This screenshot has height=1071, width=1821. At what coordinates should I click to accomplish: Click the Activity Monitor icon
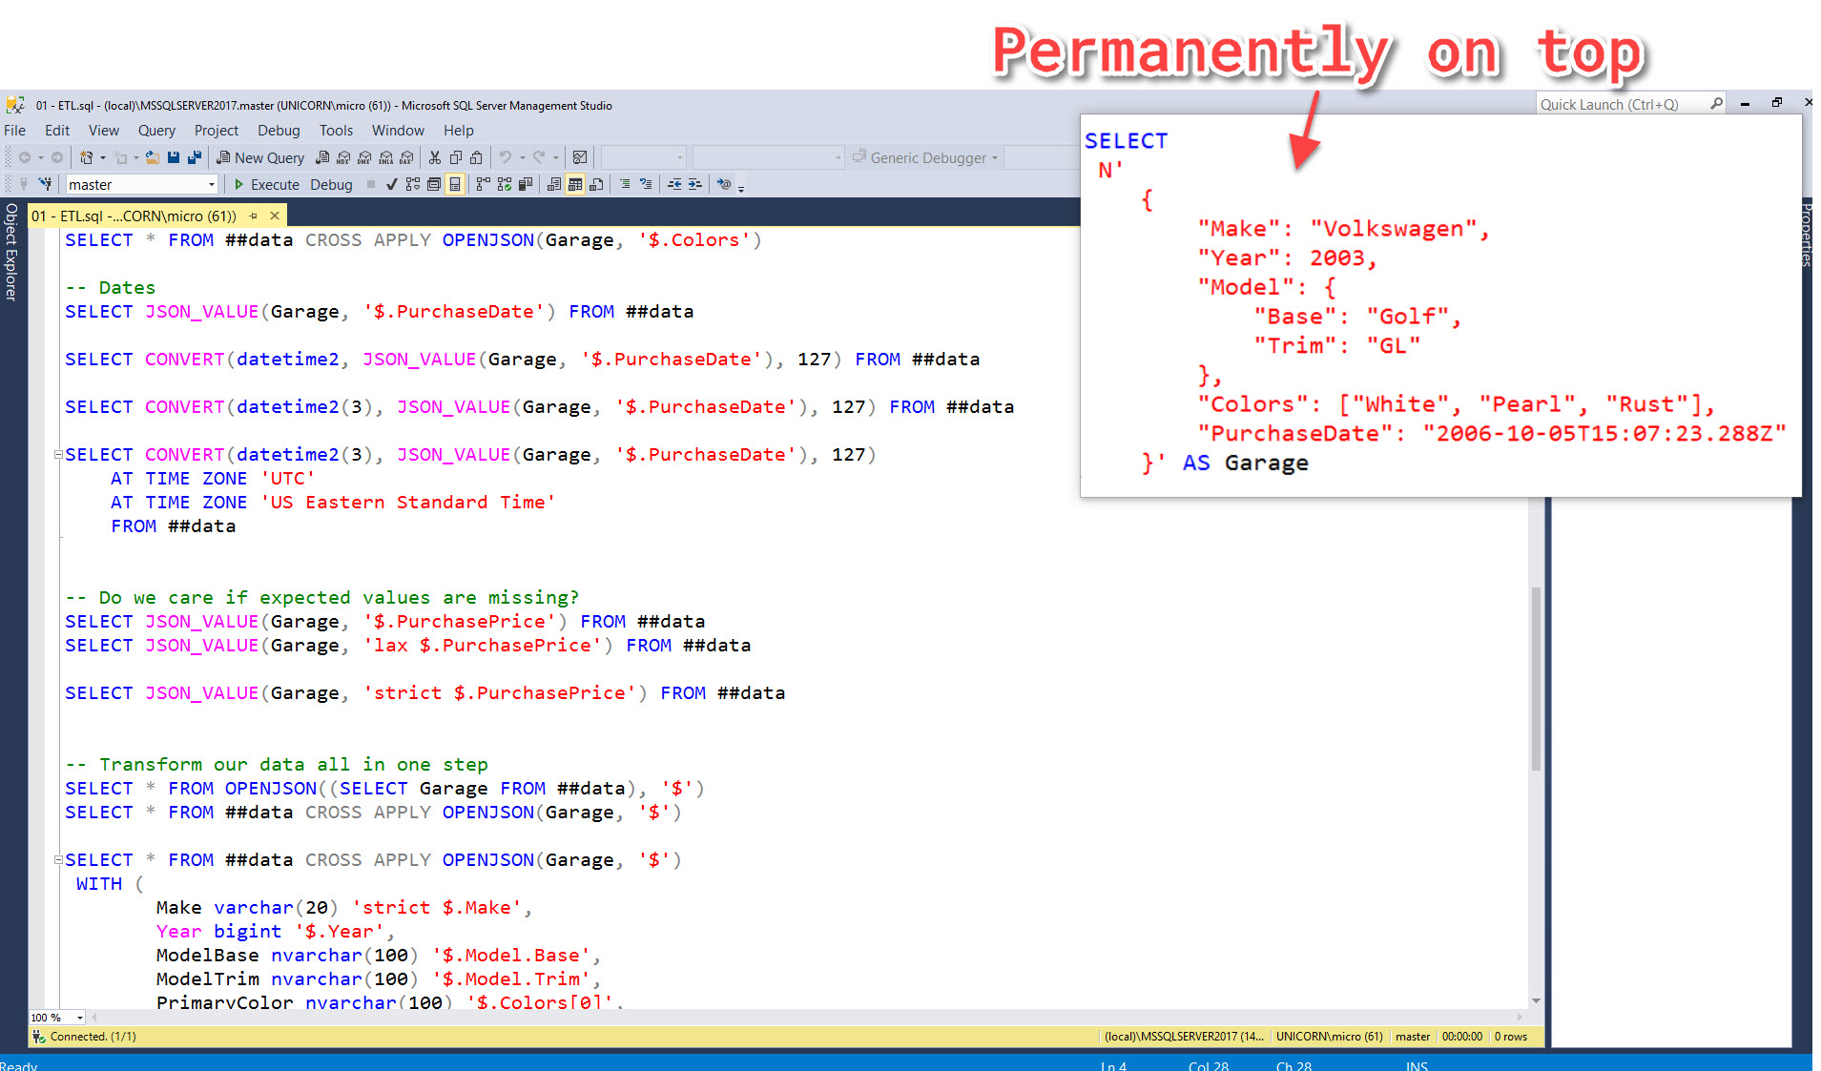tap(579, 157)
